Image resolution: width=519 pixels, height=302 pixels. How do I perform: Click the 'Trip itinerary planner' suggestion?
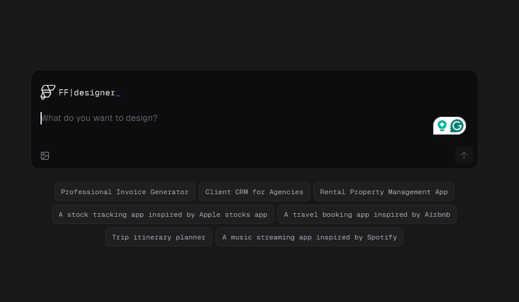pyautogui.click(x=158, y=237)
